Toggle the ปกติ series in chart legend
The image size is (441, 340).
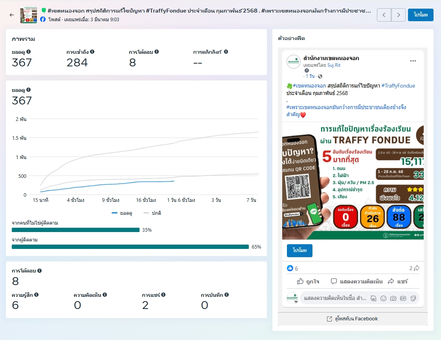coord(152,213)
